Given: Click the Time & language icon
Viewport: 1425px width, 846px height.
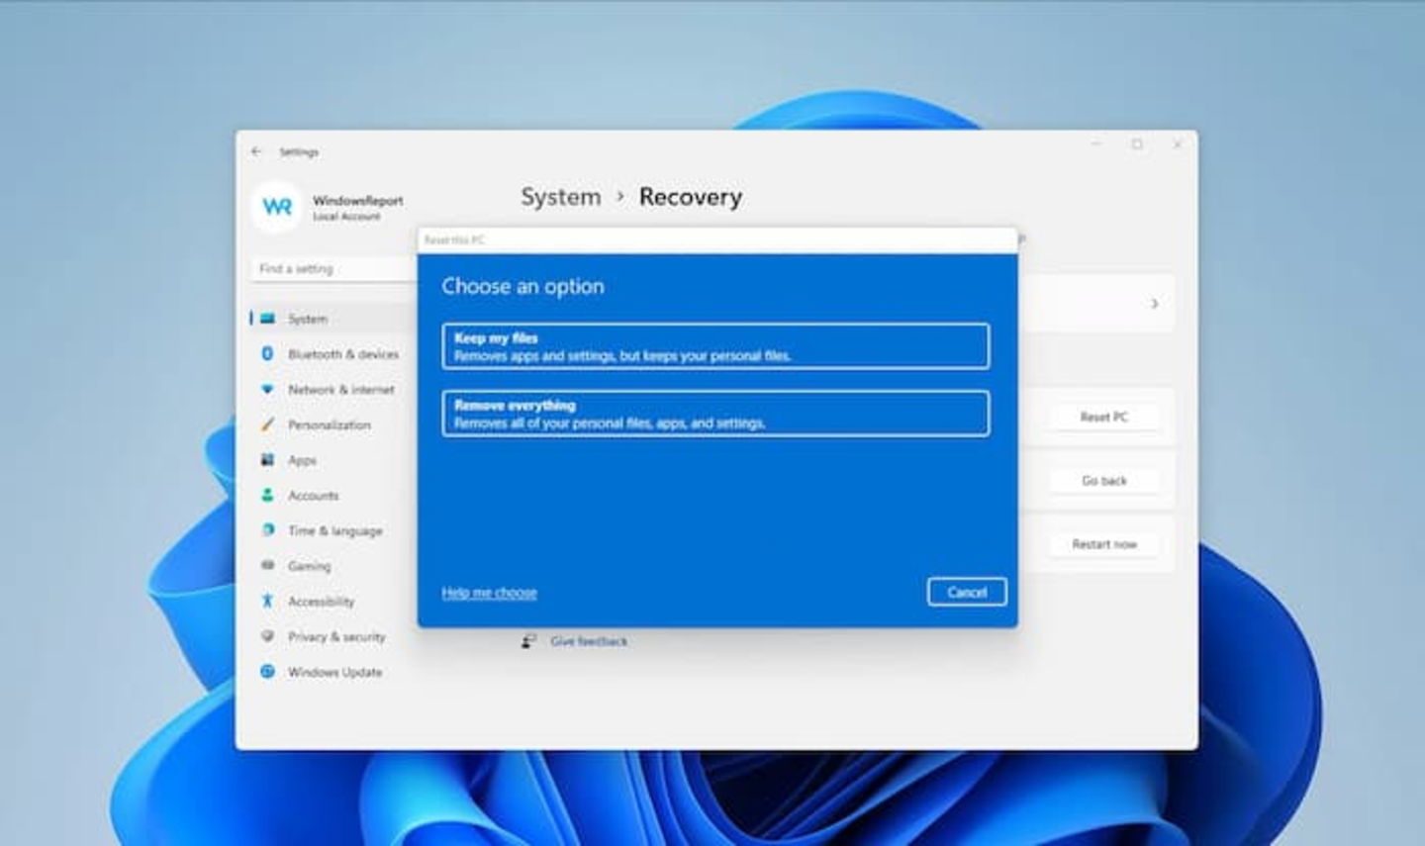Looking at the screenshot, I should pyautogui.click(x=267, y=530).
